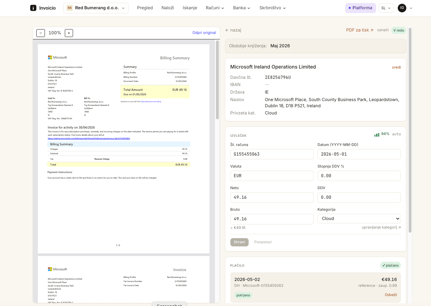Click the potrjeno badge on payment

(x=243, y=295)
